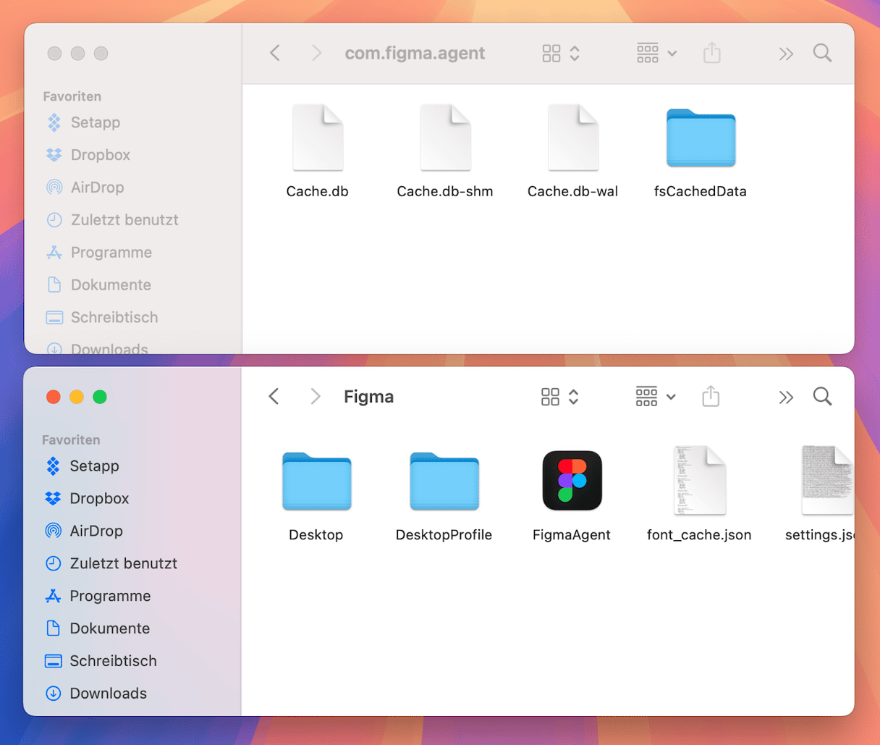The height and width of the screenshot is (745, 880).
Task: Open the DesktopProfile folder
Action: click(x=444, y=481)
